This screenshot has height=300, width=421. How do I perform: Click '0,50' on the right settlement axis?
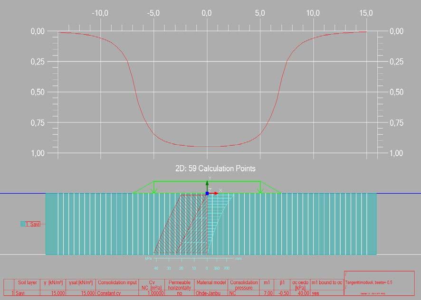397,92
